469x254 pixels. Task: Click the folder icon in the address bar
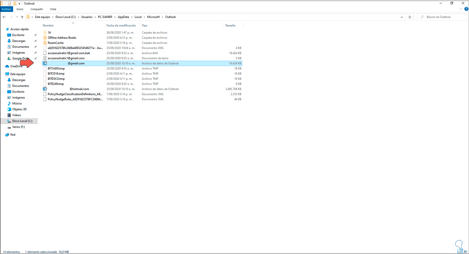(28, 17)
